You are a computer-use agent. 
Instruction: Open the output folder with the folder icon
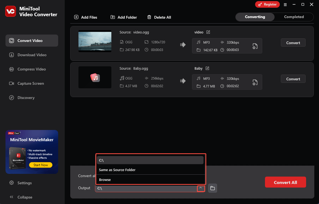click(x=212, y=188)
